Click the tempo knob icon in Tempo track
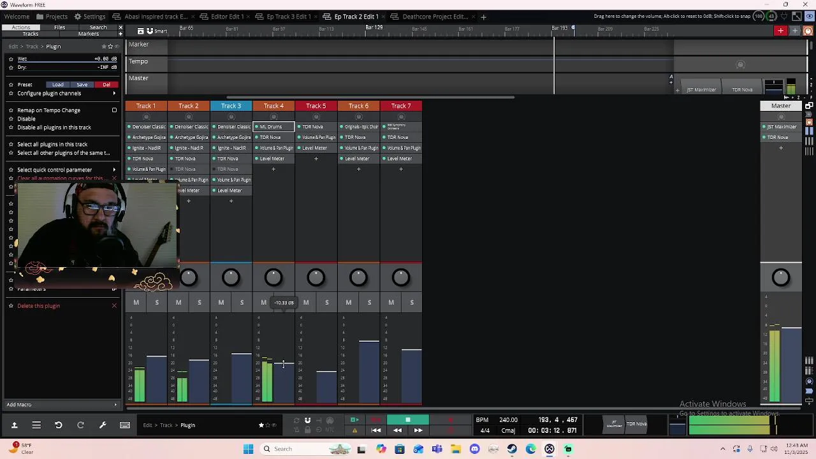 pos(740,65)
